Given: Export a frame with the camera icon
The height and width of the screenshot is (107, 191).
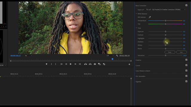Looking at the screenshot, I should click(95, 64).
